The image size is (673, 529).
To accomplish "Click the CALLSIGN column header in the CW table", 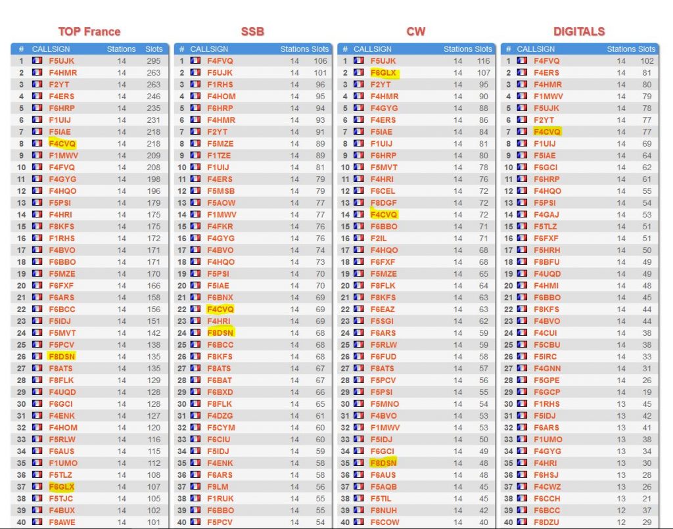I will tap(373, 49).
